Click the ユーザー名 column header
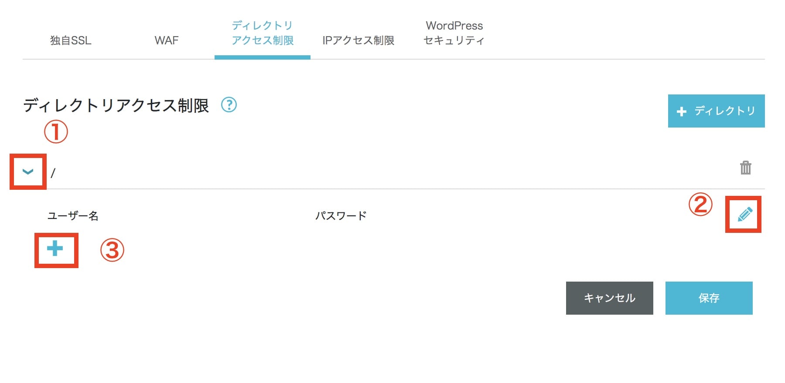This screenshot has width=785, height=383. [73, 216]
